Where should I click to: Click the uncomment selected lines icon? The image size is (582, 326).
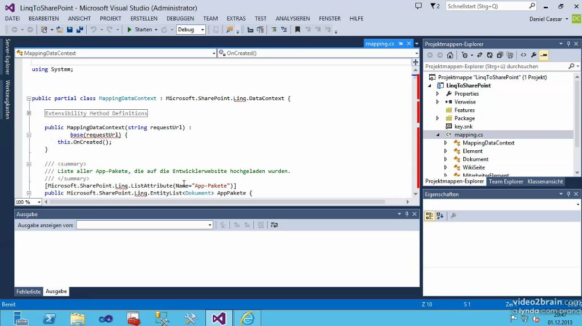click(x=284, y=30)
